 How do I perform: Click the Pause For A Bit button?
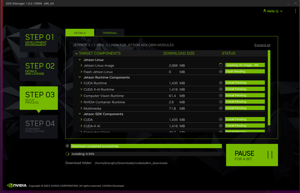pyautogui.click(x=252, y=155)
